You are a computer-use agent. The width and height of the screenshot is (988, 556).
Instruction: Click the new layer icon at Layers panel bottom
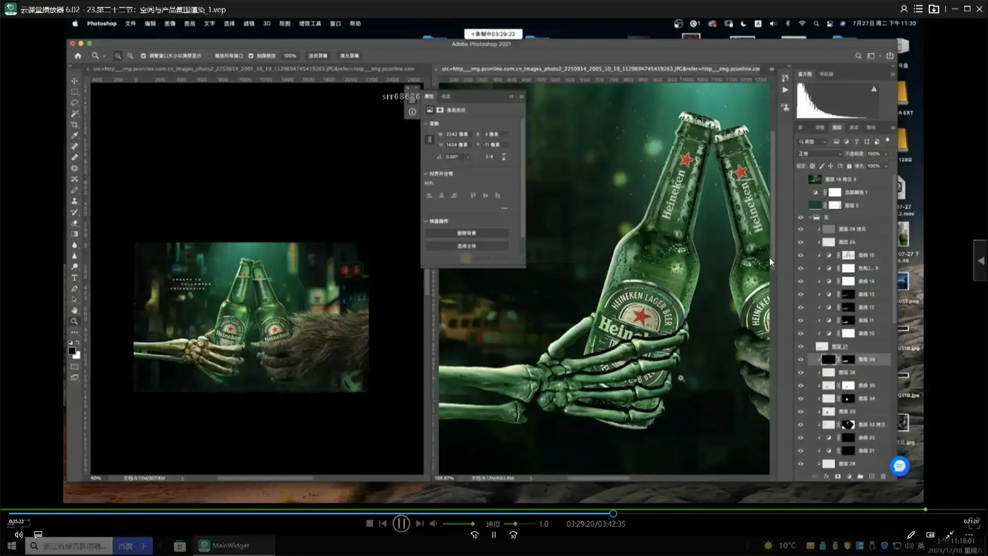point(872,477)
